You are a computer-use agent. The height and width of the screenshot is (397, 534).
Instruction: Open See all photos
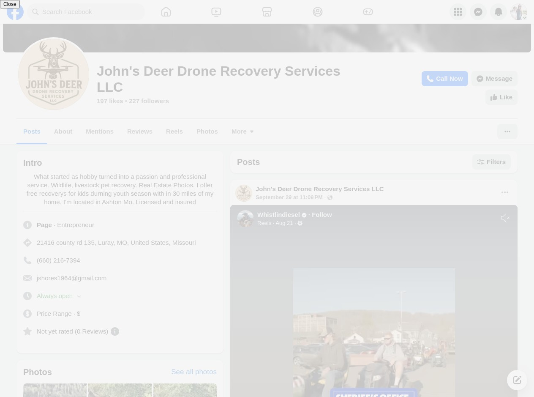click(x=193, y=372)
